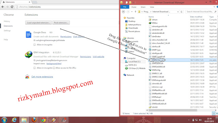Open Visit website link for IDM Integration
The height and width of the screenshot is (123, 218).
(98, 56)
